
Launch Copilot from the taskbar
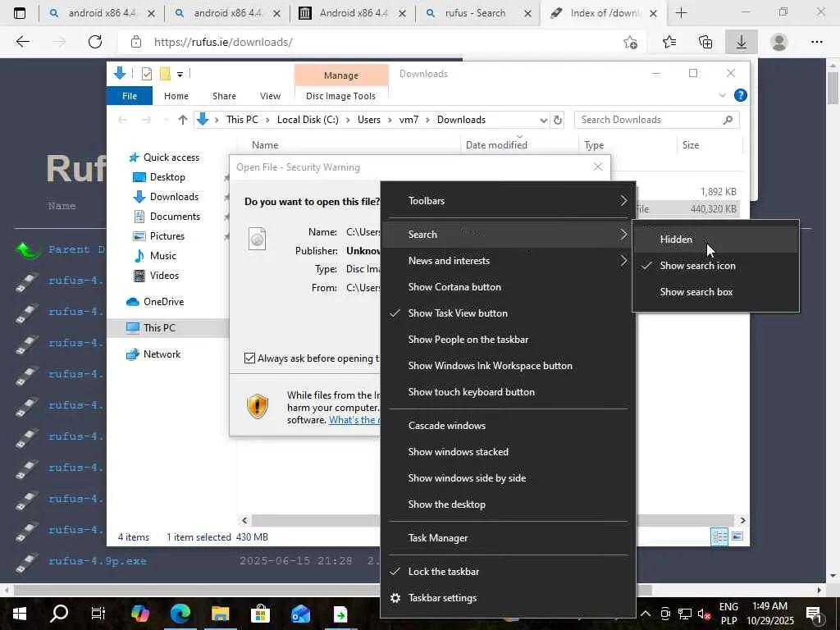(139, 614)
